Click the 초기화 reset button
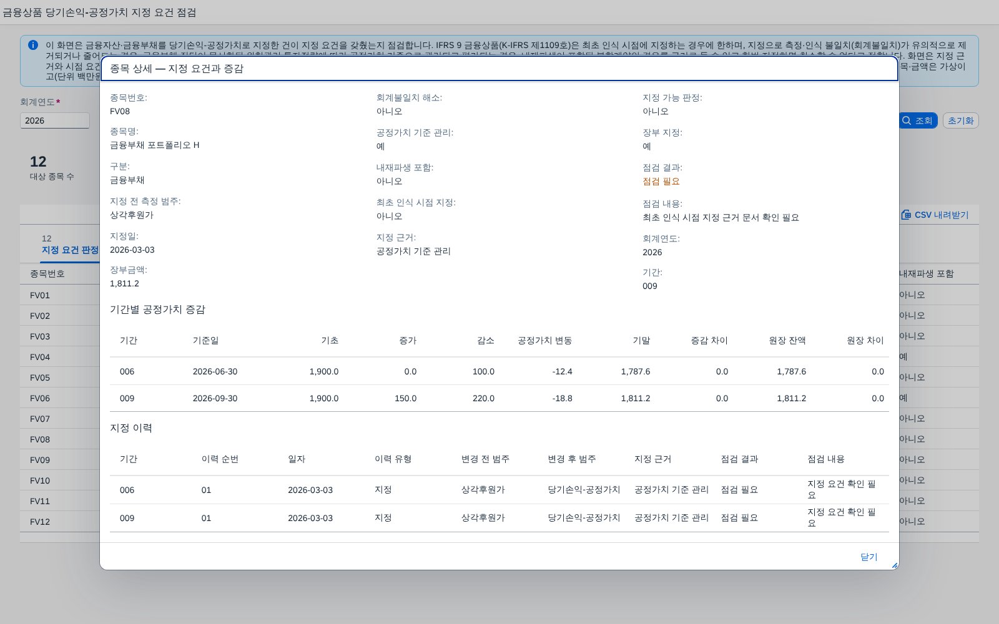 tap(960, 120)
